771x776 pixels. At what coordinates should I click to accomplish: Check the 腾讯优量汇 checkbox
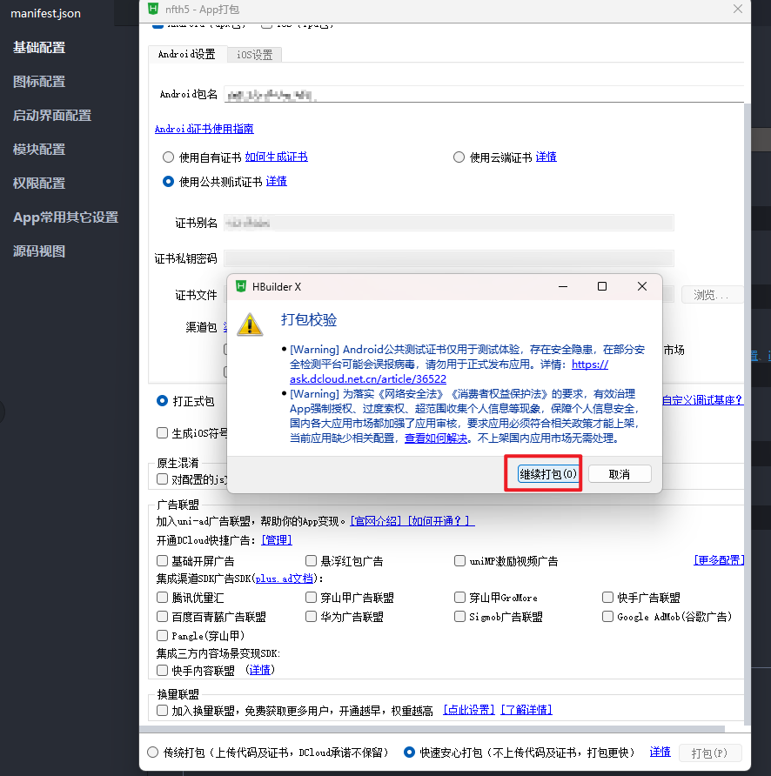point(163,598)
